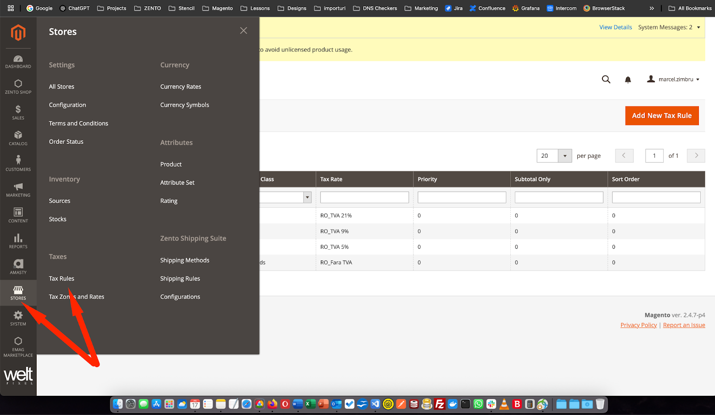Viewport: 715px width, 415px height.
Task: Click the notifications bell icon
Action: click(x=628, y=80)
